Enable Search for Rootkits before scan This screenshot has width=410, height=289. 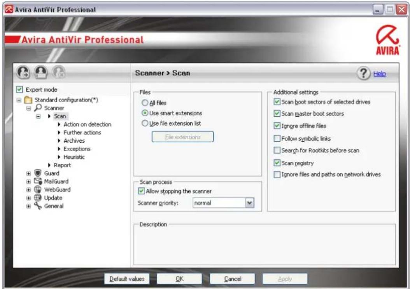(x=277, y=150)
